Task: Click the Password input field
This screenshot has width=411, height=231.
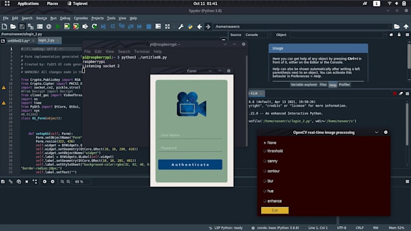Action: click(x=190, y=148)
